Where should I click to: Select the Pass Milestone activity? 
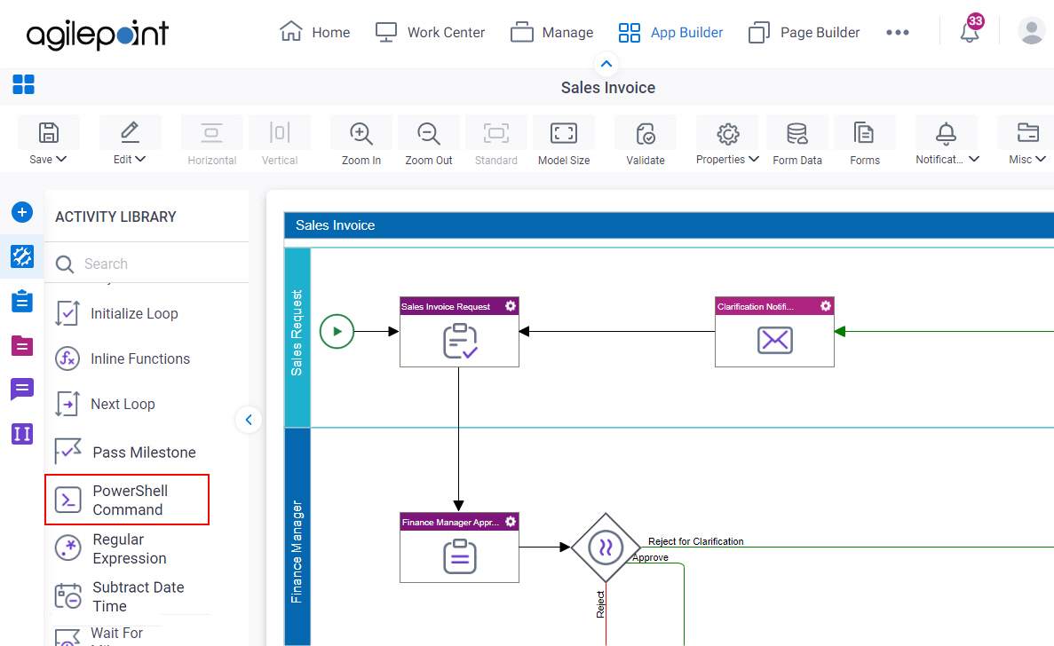[x=126, y=452]
